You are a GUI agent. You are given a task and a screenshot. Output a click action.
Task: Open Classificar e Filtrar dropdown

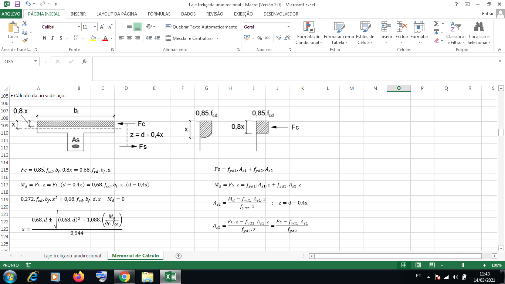pos(456,33)
